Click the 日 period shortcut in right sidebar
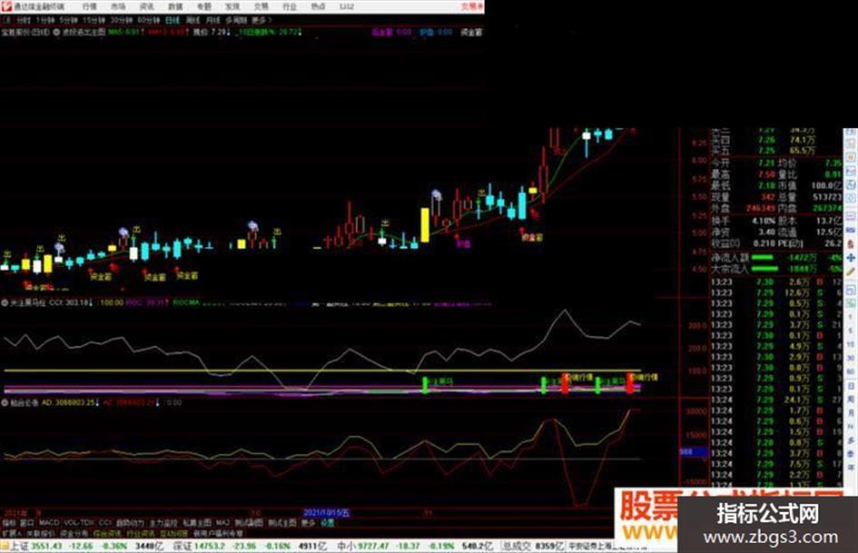Screen dimensions: 858x553 (851, 387)
